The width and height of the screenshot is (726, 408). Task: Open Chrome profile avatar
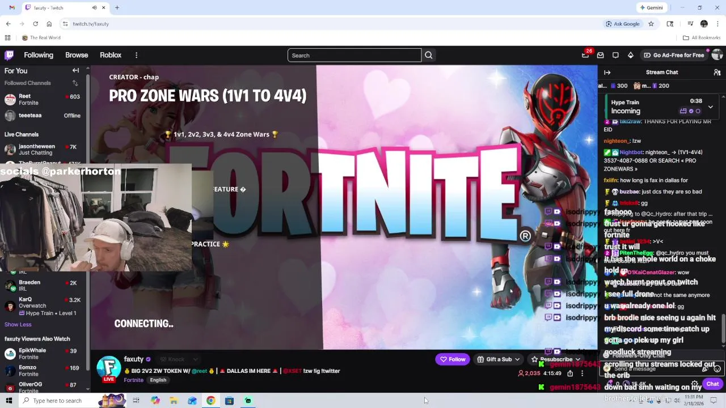click(x=704, y=24)
